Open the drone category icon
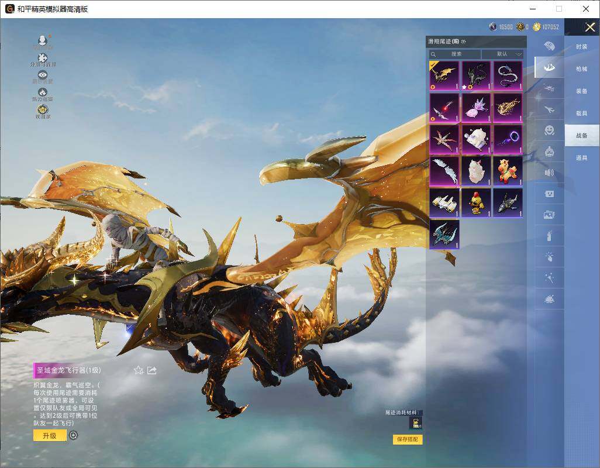Image resolution: width=600 pixels, height=468 pixels. [x=550, y=88]
